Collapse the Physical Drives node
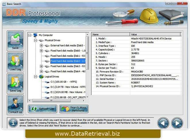This screenshot has height=140, width=190. (36, 40)
